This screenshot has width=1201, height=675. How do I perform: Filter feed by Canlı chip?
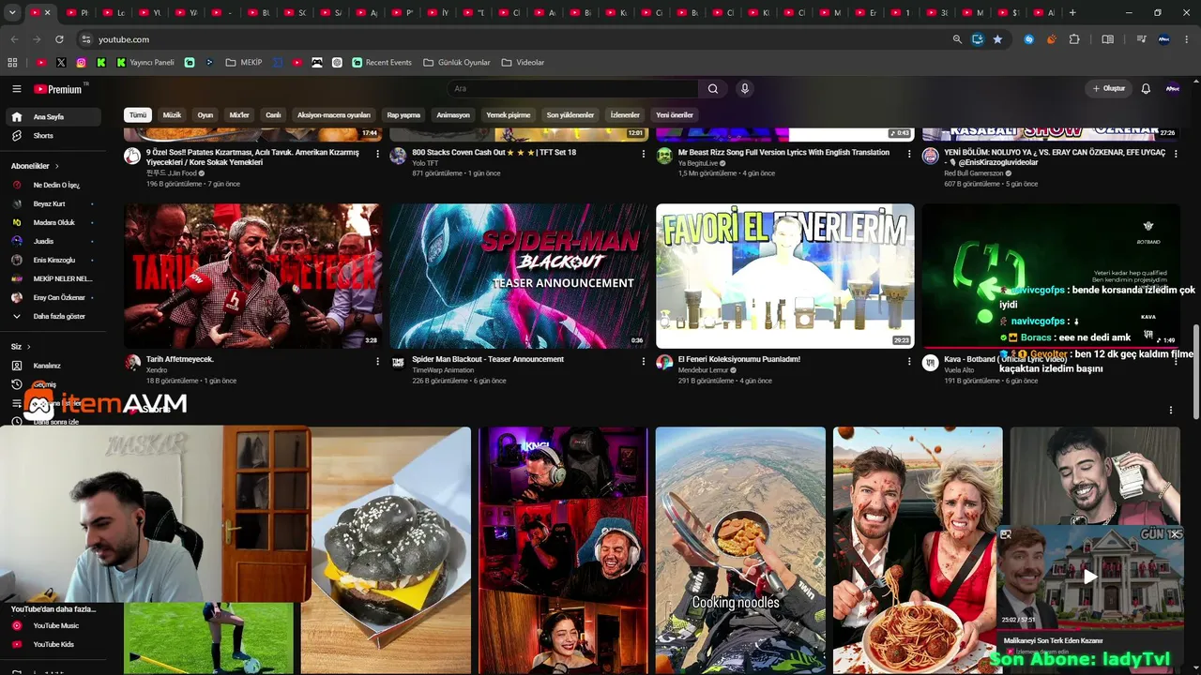[x=273, y=115]
